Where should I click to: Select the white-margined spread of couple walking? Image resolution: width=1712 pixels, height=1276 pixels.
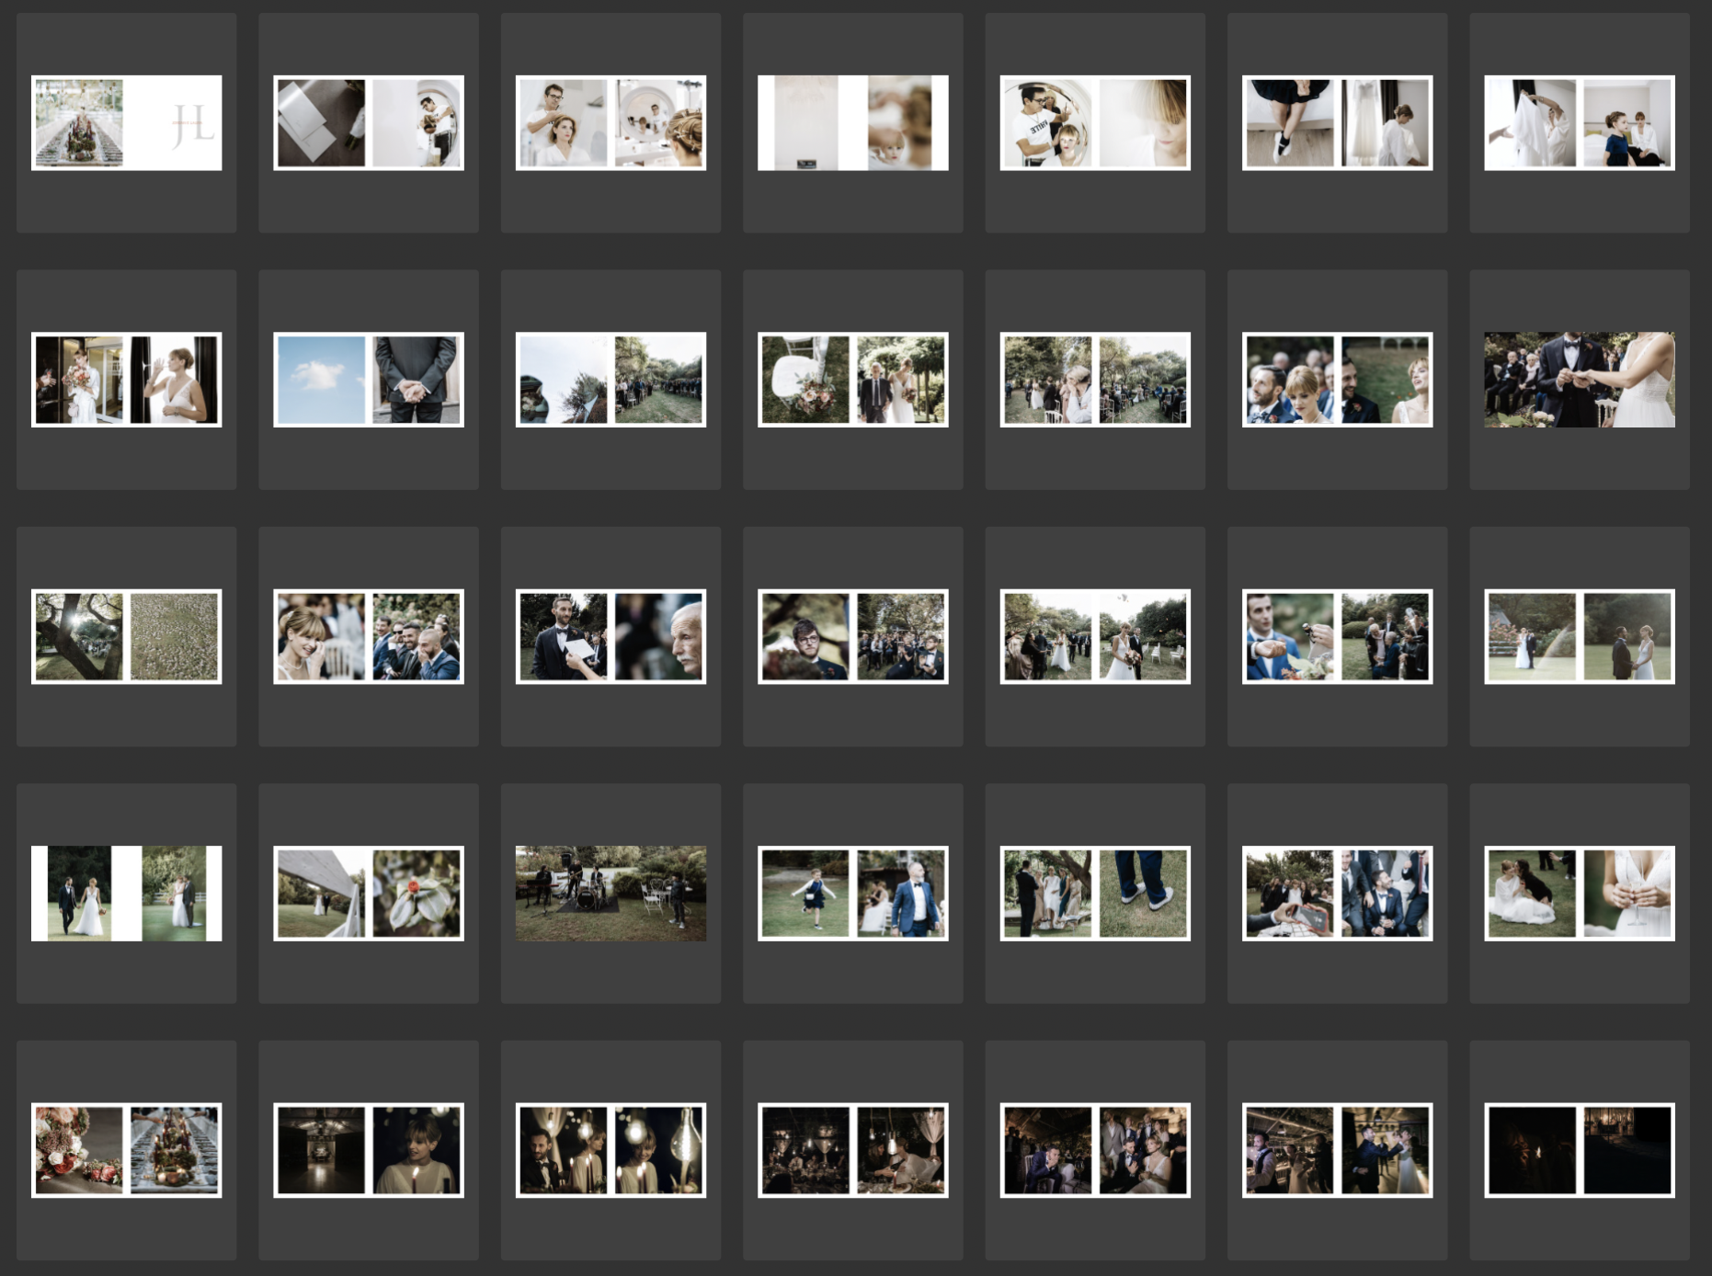pos(126,894)
